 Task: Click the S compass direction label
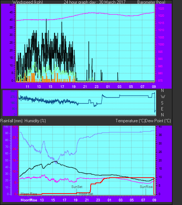click(x=162, y=103)
